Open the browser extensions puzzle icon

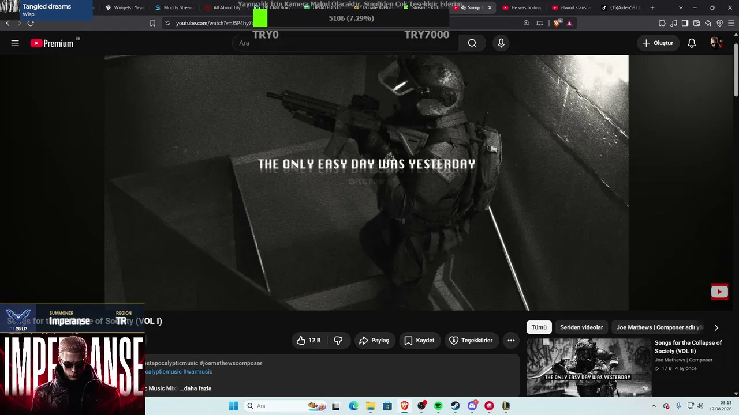(662, 23)
